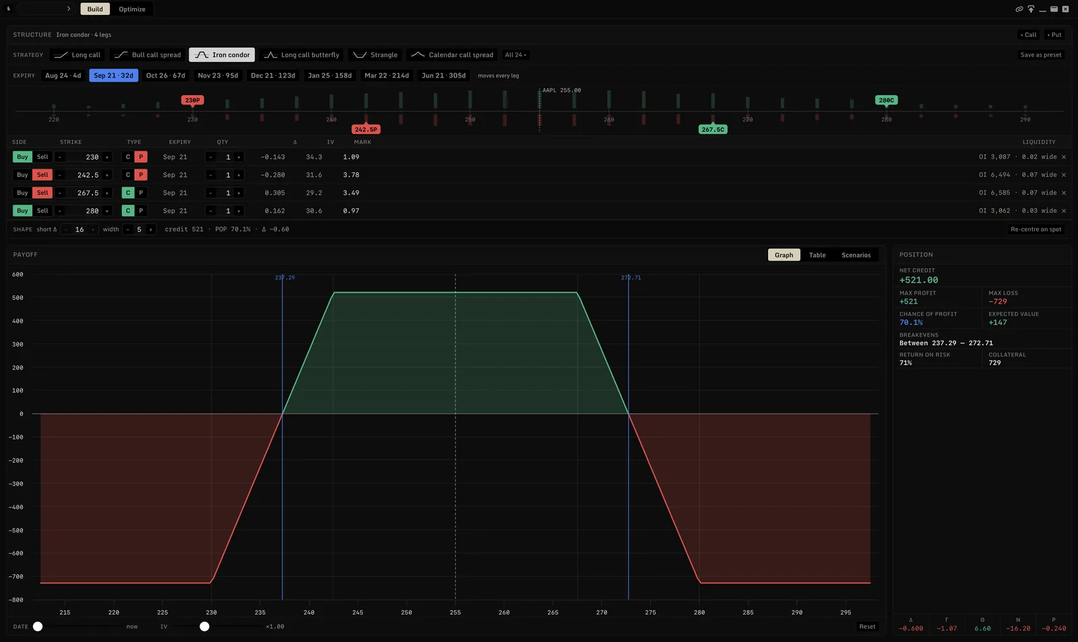The width and height of the screenshot is (1078, 642).
Task: Decrease quantity on the 242.5 leg
Action: [x=211, y=175]
